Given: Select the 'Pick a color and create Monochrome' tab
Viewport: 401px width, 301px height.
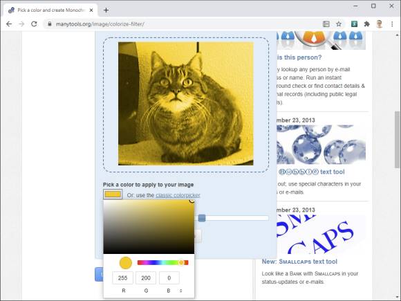Looking at the screenshot, I should [x=50, y=10].
